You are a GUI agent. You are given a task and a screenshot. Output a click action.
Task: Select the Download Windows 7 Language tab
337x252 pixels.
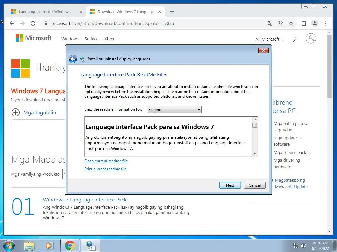pyautogui.click(x=125, y=12)
